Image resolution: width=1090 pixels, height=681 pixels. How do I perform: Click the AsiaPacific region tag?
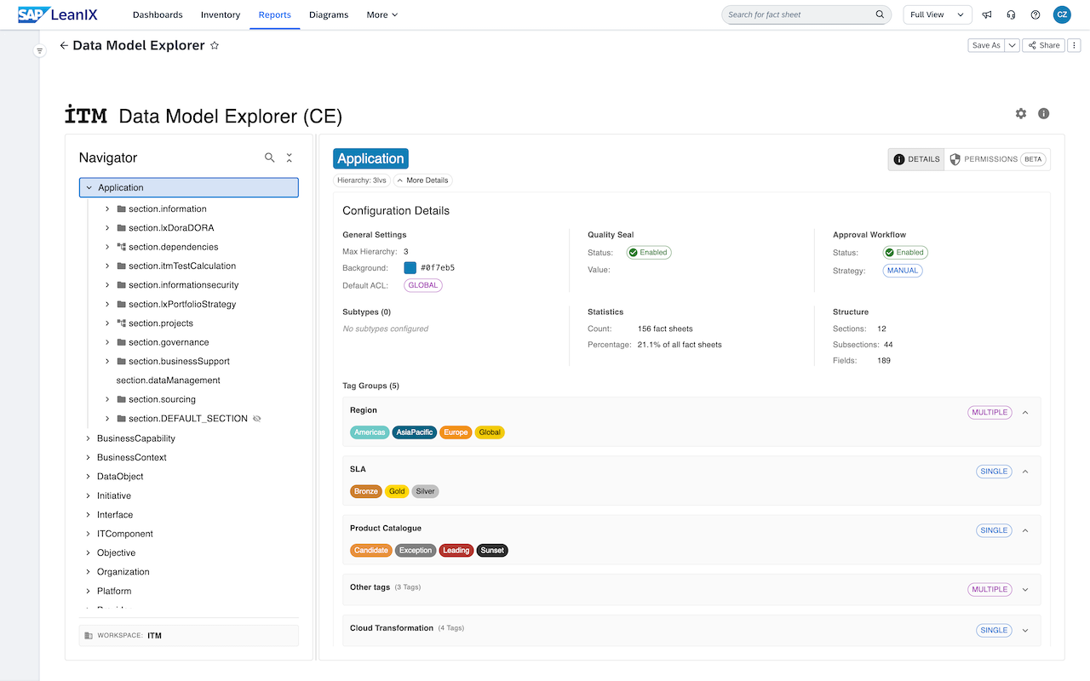click(415, 432)
